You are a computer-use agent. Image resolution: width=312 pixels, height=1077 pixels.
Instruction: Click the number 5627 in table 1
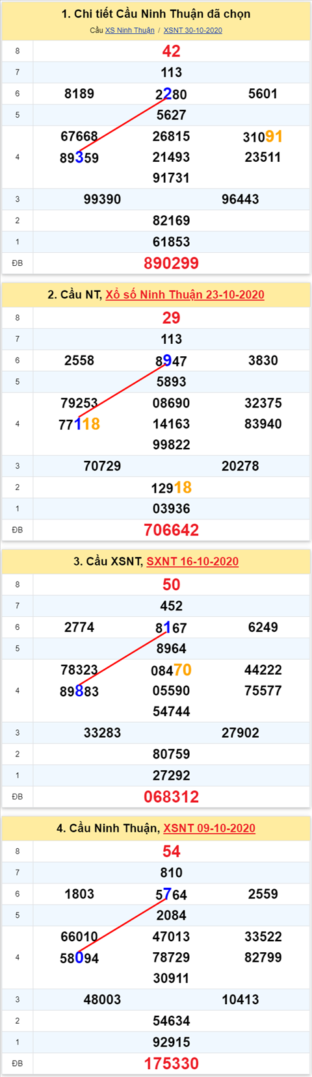[x=172, y=115]
